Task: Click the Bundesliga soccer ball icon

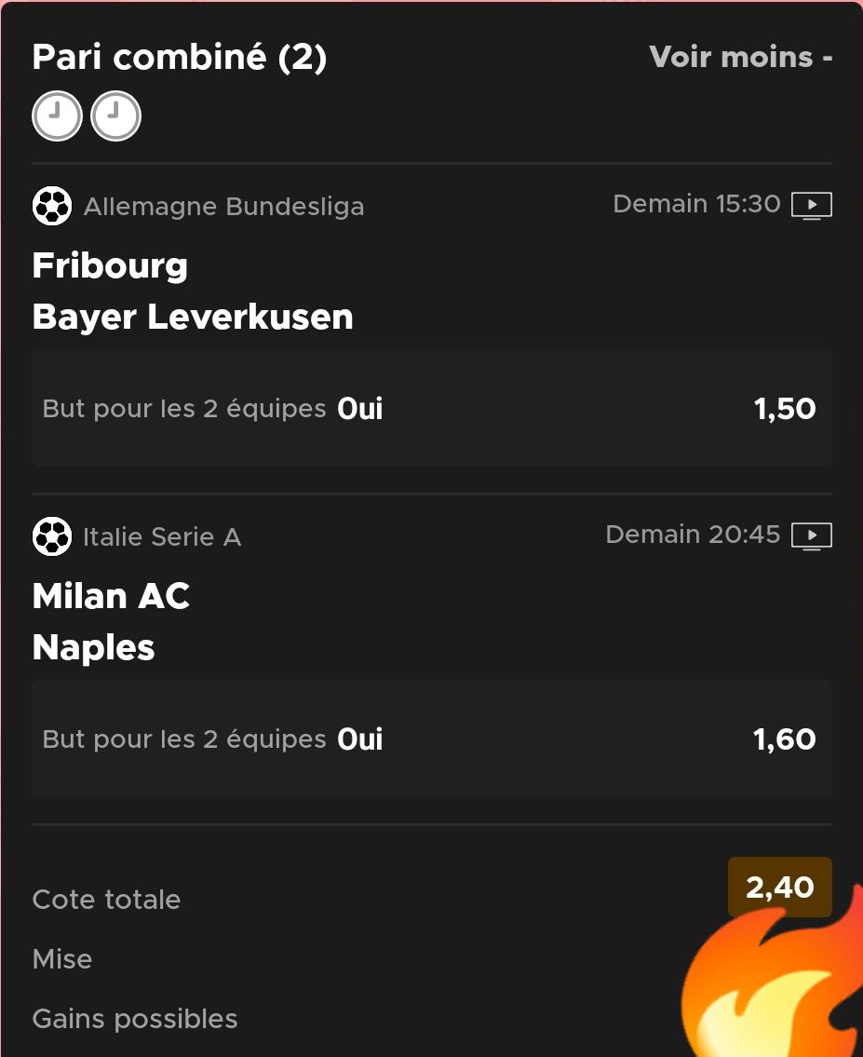Action: (x=52, y=206)
